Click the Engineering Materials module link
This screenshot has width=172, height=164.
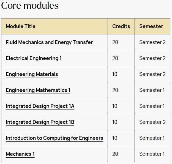point(32,74)
